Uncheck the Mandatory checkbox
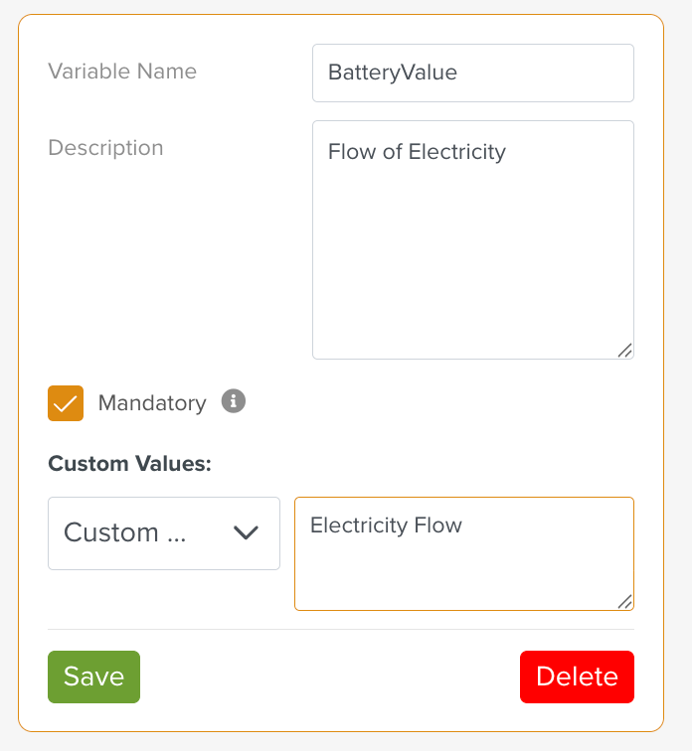Viewport: 692px width, 751px height. 66,403
